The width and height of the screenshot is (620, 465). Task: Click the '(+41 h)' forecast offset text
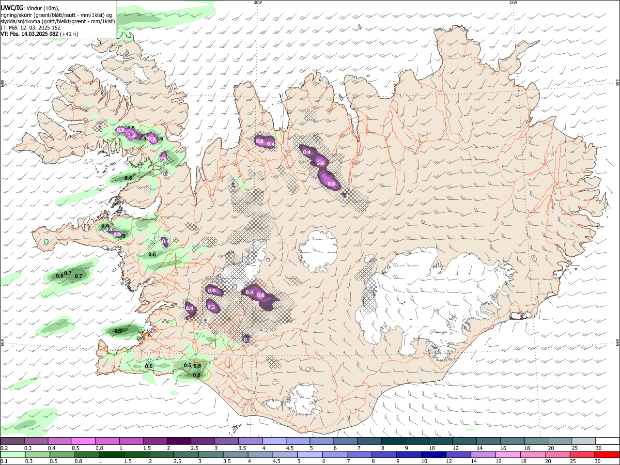click(69, 34)
